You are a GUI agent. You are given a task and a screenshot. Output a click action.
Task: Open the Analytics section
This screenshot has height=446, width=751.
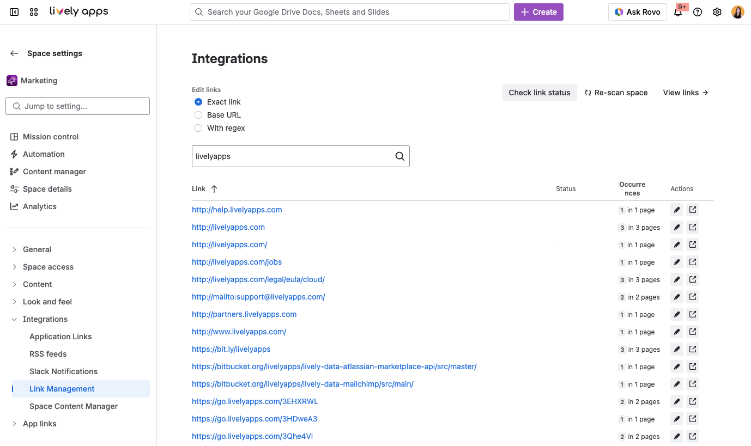(x=40, y=206)
